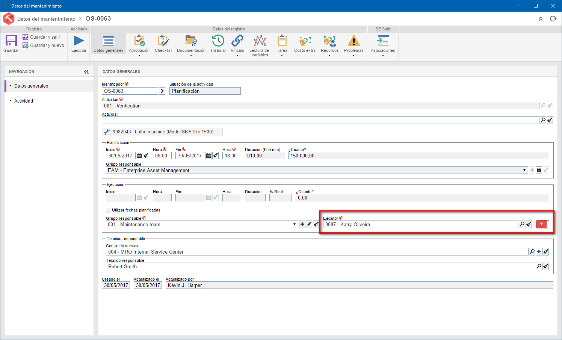Select Datos generales in navigation

click(31, 86)
